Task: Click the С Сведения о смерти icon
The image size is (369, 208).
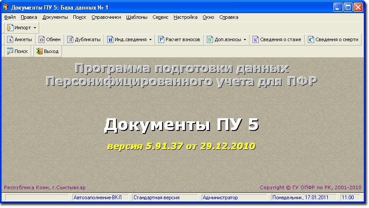Action: (x=311, y=39)
